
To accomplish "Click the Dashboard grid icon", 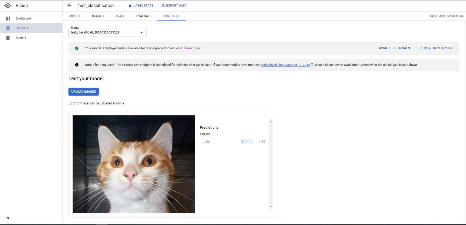I will [x=8, y=19].
